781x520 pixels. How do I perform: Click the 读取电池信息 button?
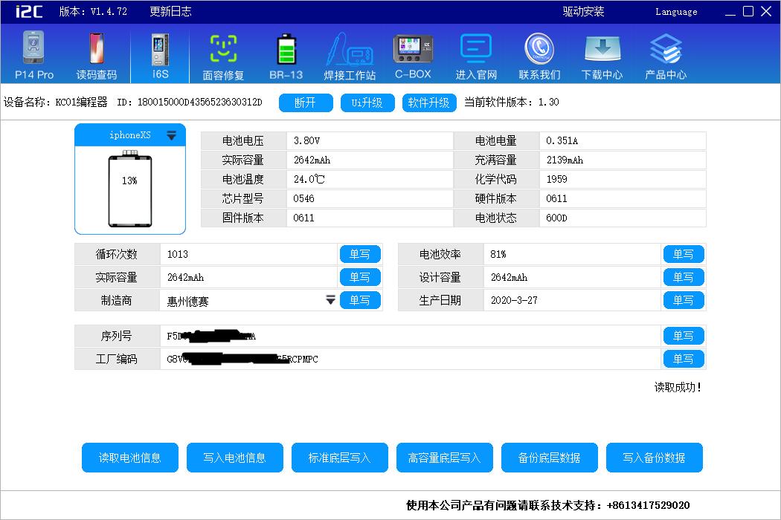point(130,458)
